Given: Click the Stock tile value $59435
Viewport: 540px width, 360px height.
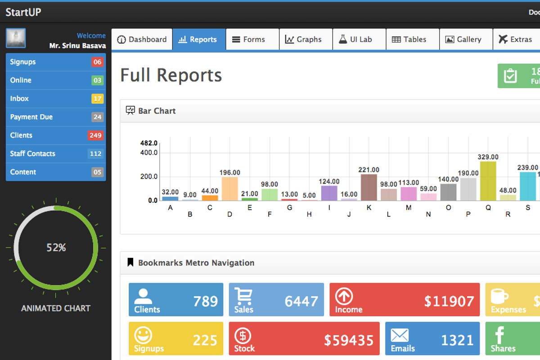Looking at the screenshot, I should pyautogui.click(x=349, y=340).
